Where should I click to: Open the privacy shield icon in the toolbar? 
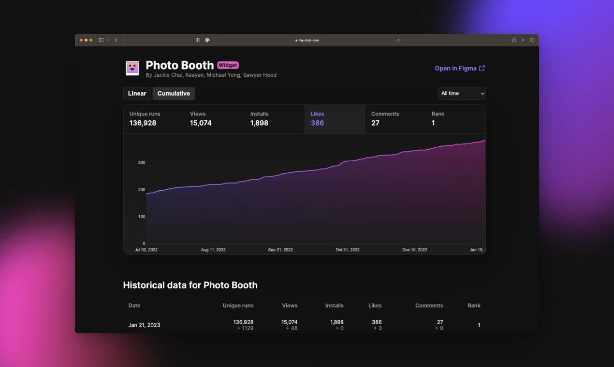pos(198,40)
